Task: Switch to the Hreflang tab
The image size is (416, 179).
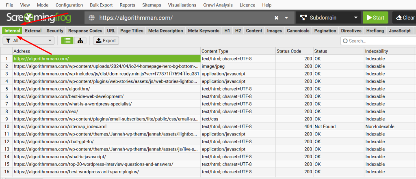Action: 375,31
